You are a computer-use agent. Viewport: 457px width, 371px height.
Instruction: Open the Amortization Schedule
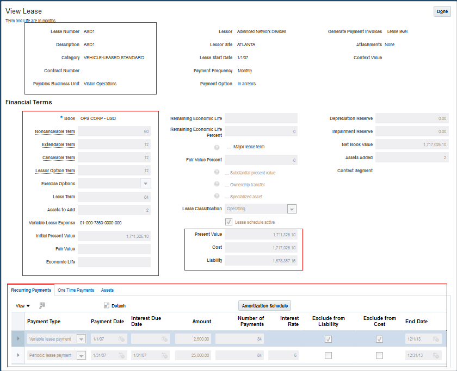tap(264, 306)
